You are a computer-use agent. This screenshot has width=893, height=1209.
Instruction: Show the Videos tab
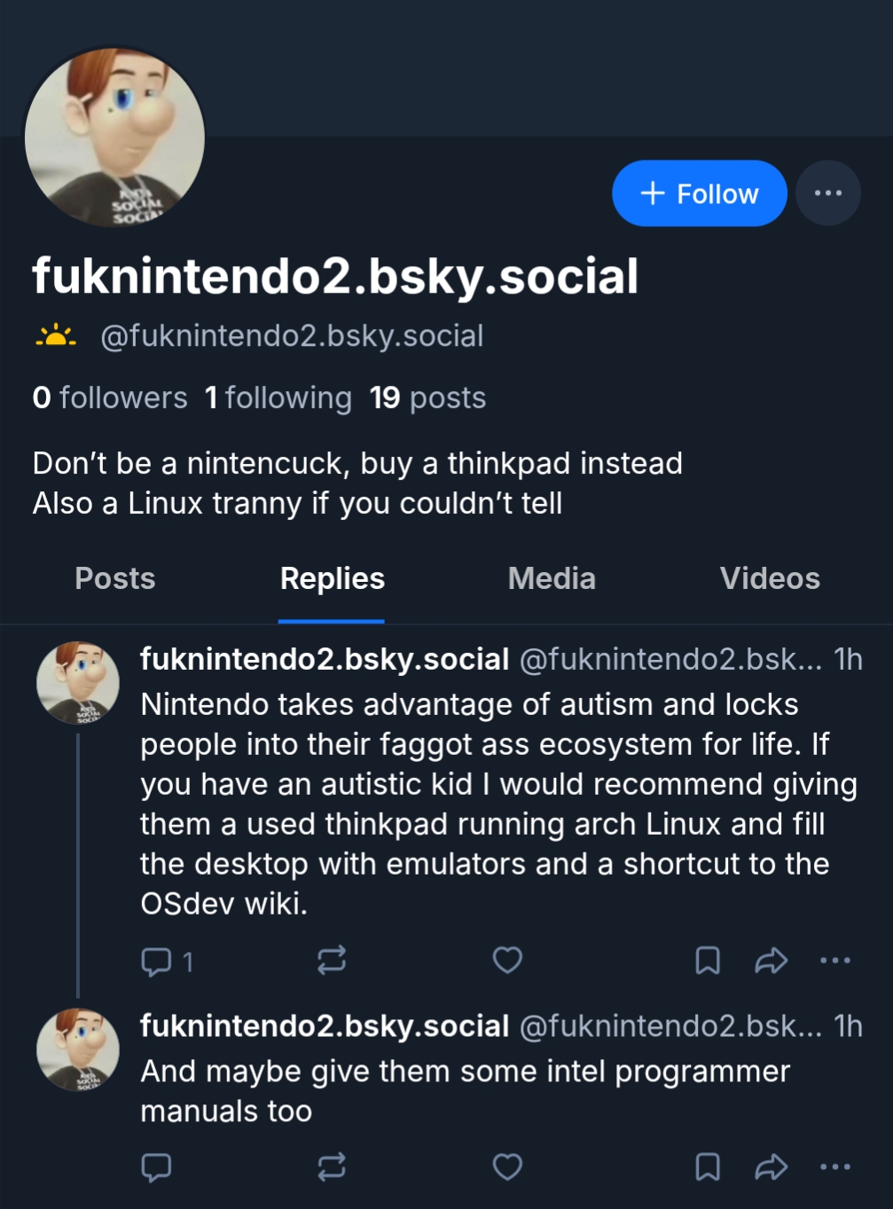[x=770, y=578]
